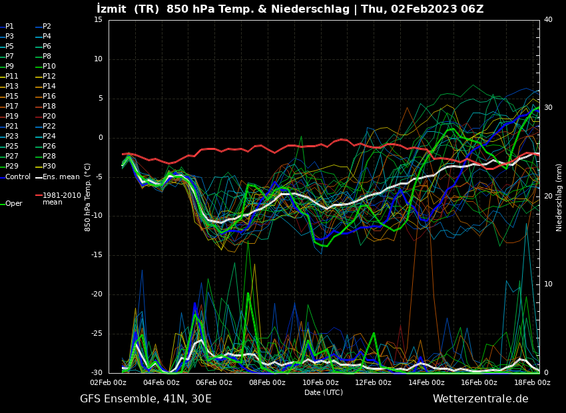Choose the "14Feb 00z" x-axis label

[426, 382]
